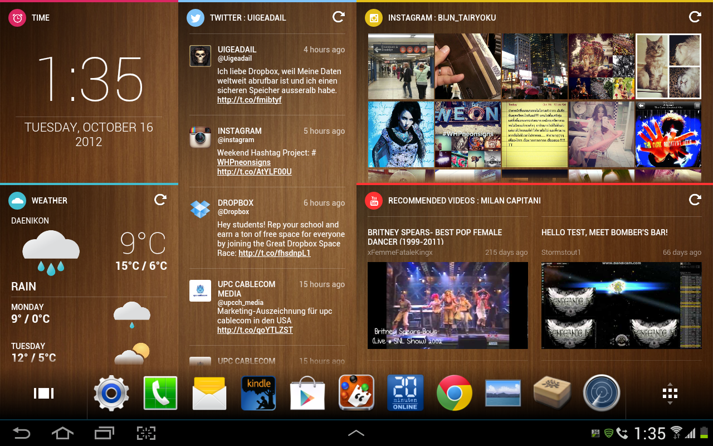Tap the alarm clock Time icon
Screen dimensions: 713x446
18,18
